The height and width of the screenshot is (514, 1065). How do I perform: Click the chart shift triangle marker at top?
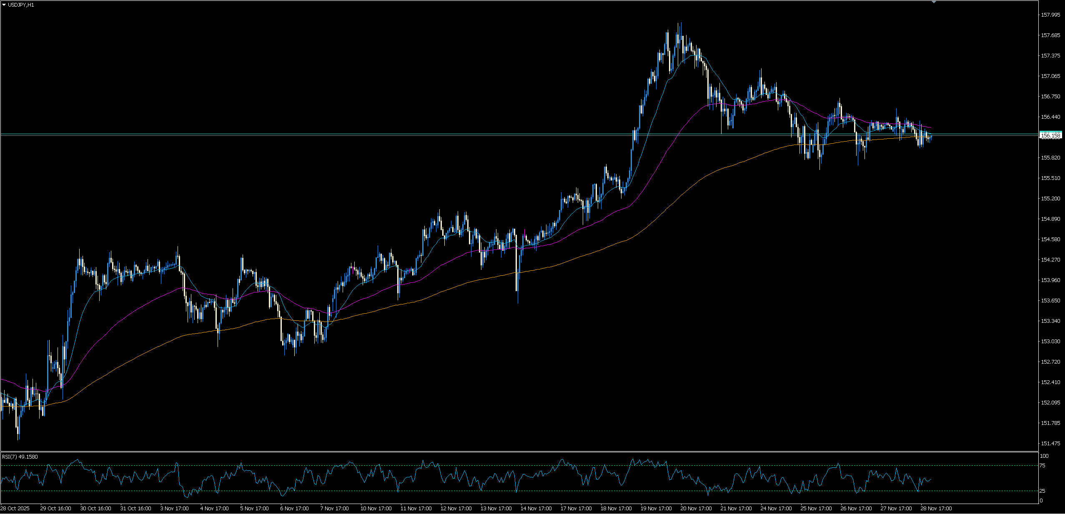pos(934,2)
